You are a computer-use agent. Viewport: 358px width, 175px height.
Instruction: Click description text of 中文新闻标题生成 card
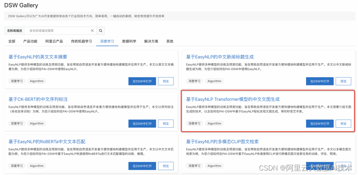tap(269, 67)
